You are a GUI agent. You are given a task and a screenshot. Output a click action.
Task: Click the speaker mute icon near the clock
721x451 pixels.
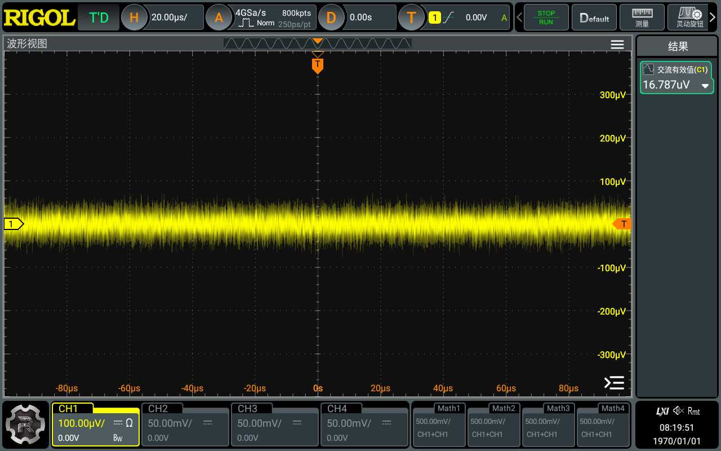(678, 411)
